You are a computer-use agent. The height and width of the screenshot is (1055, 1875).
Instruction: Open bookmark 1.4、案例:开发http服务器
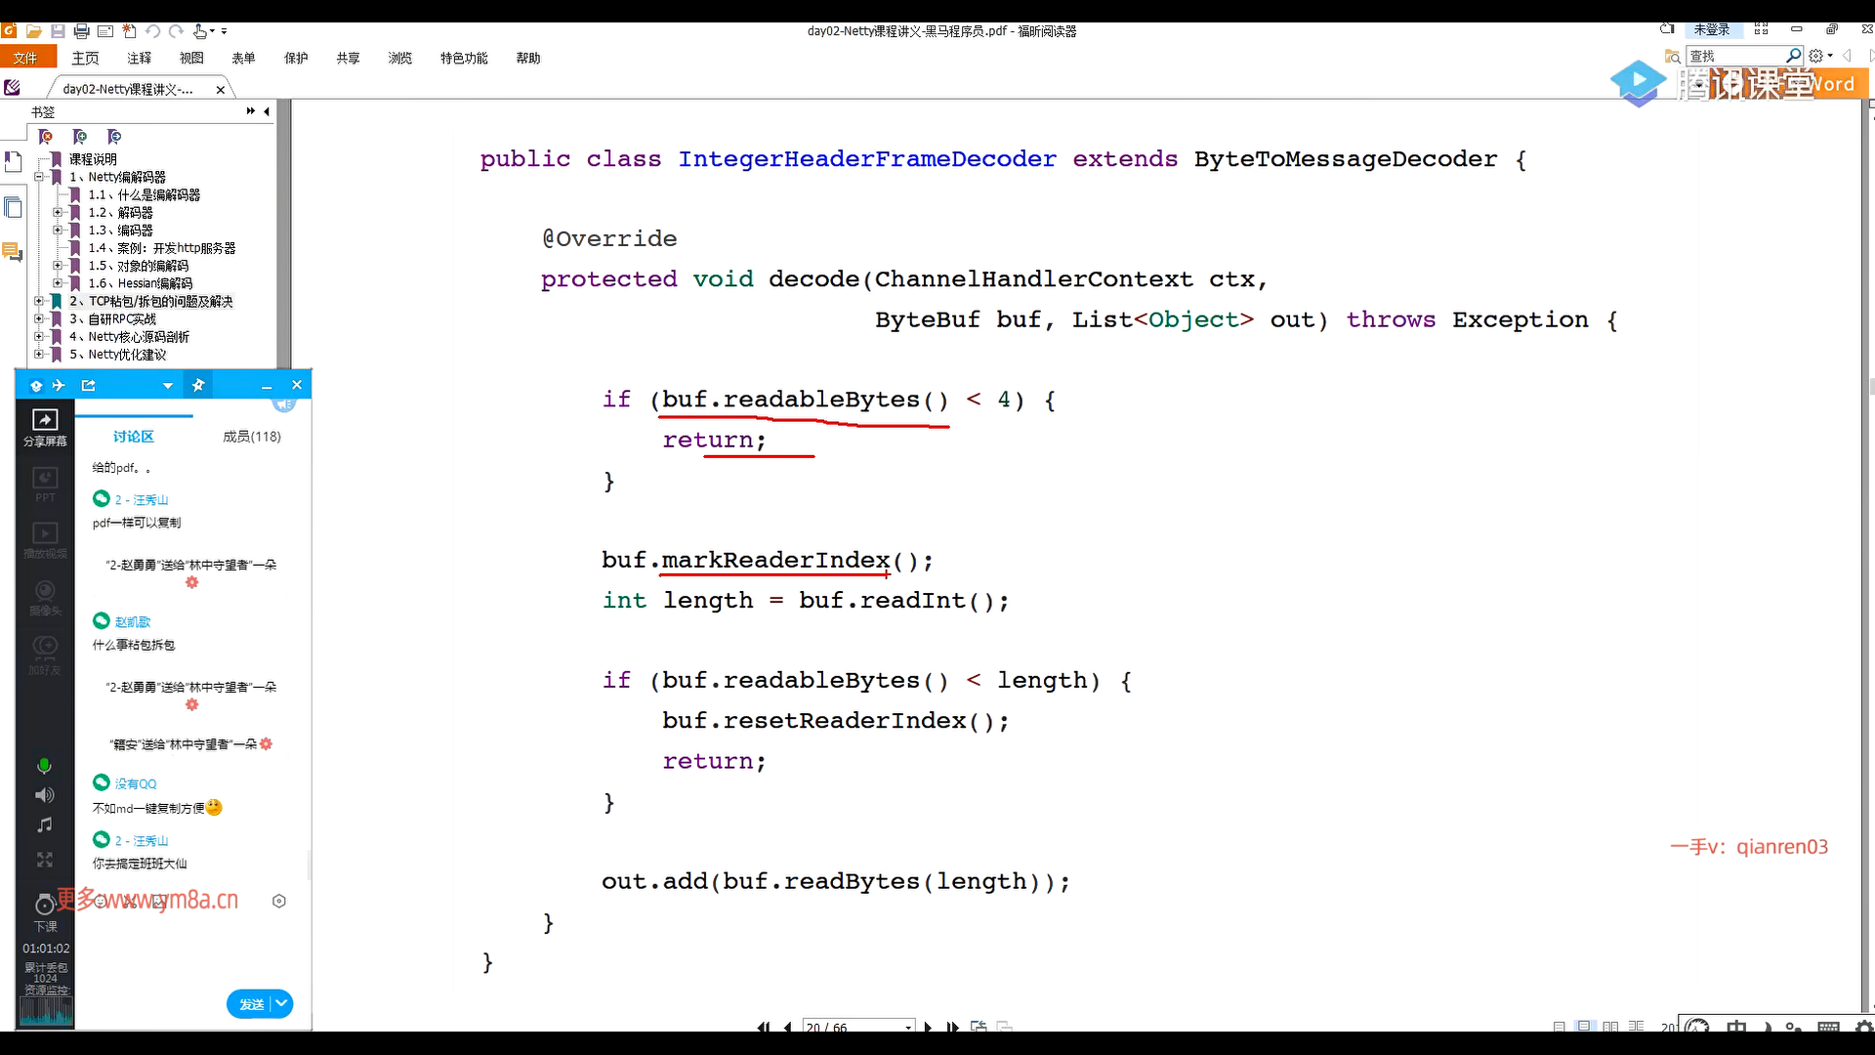(x=161, y=248)
